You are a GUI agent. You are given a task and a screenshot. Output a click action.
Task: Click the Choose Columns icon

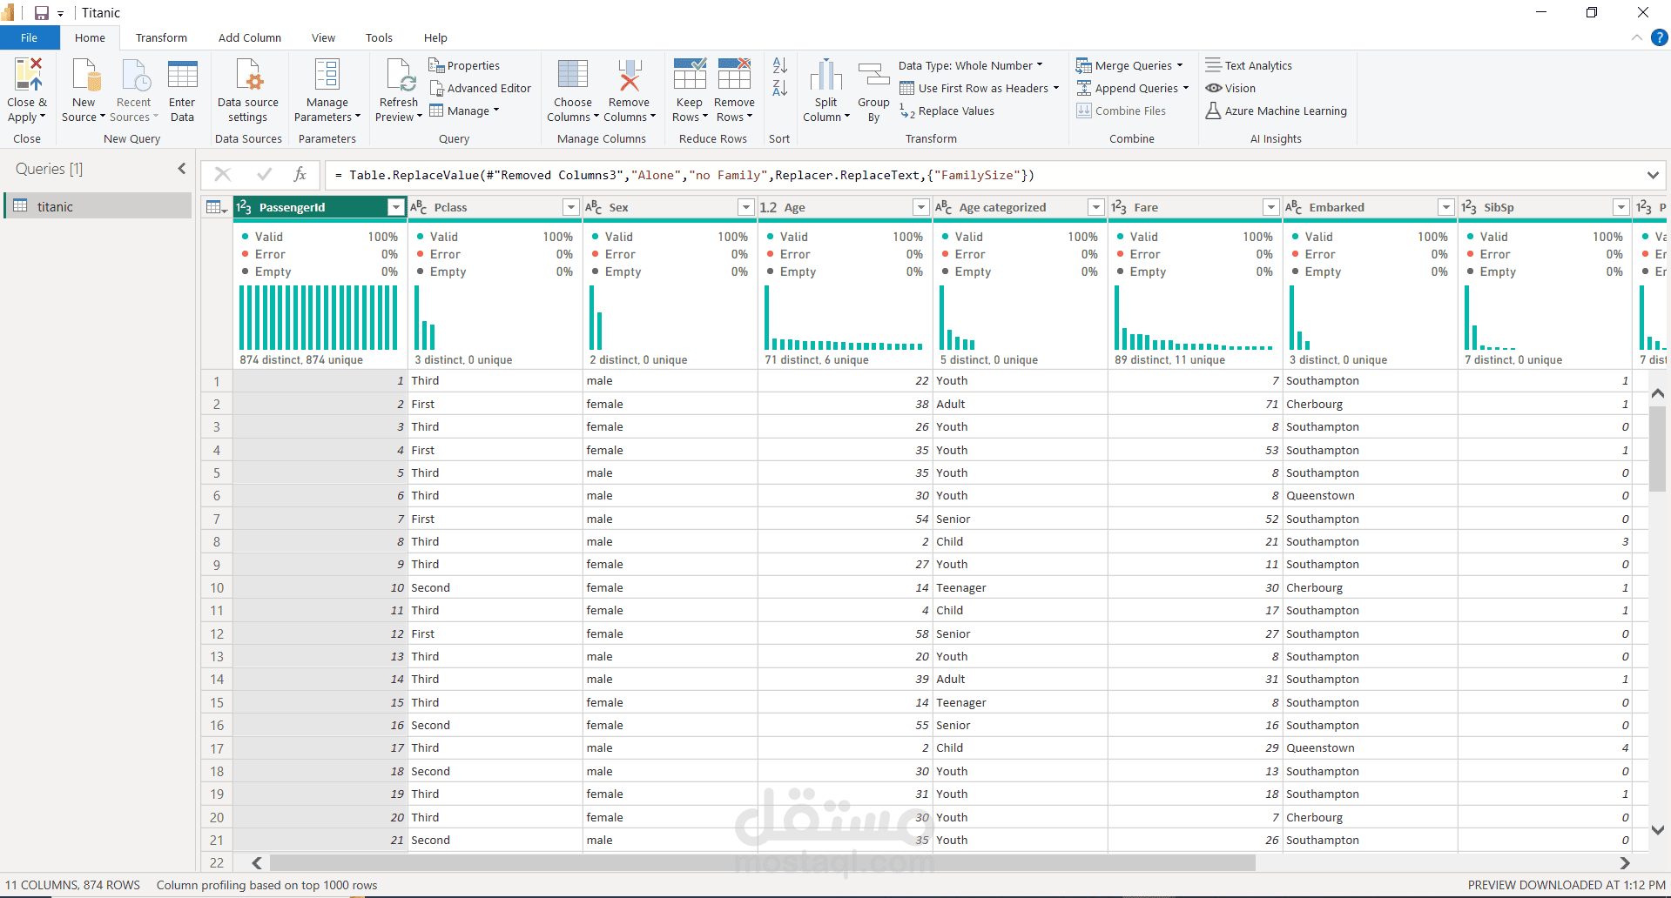573,76
